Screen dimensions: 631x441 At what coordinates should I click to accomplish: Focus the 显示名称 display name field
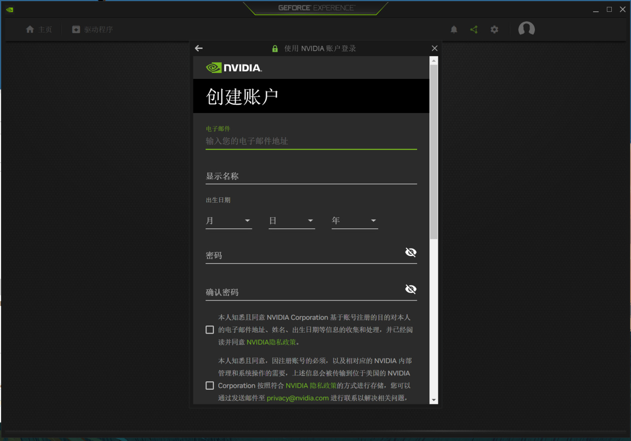click(x=311, y=177)
